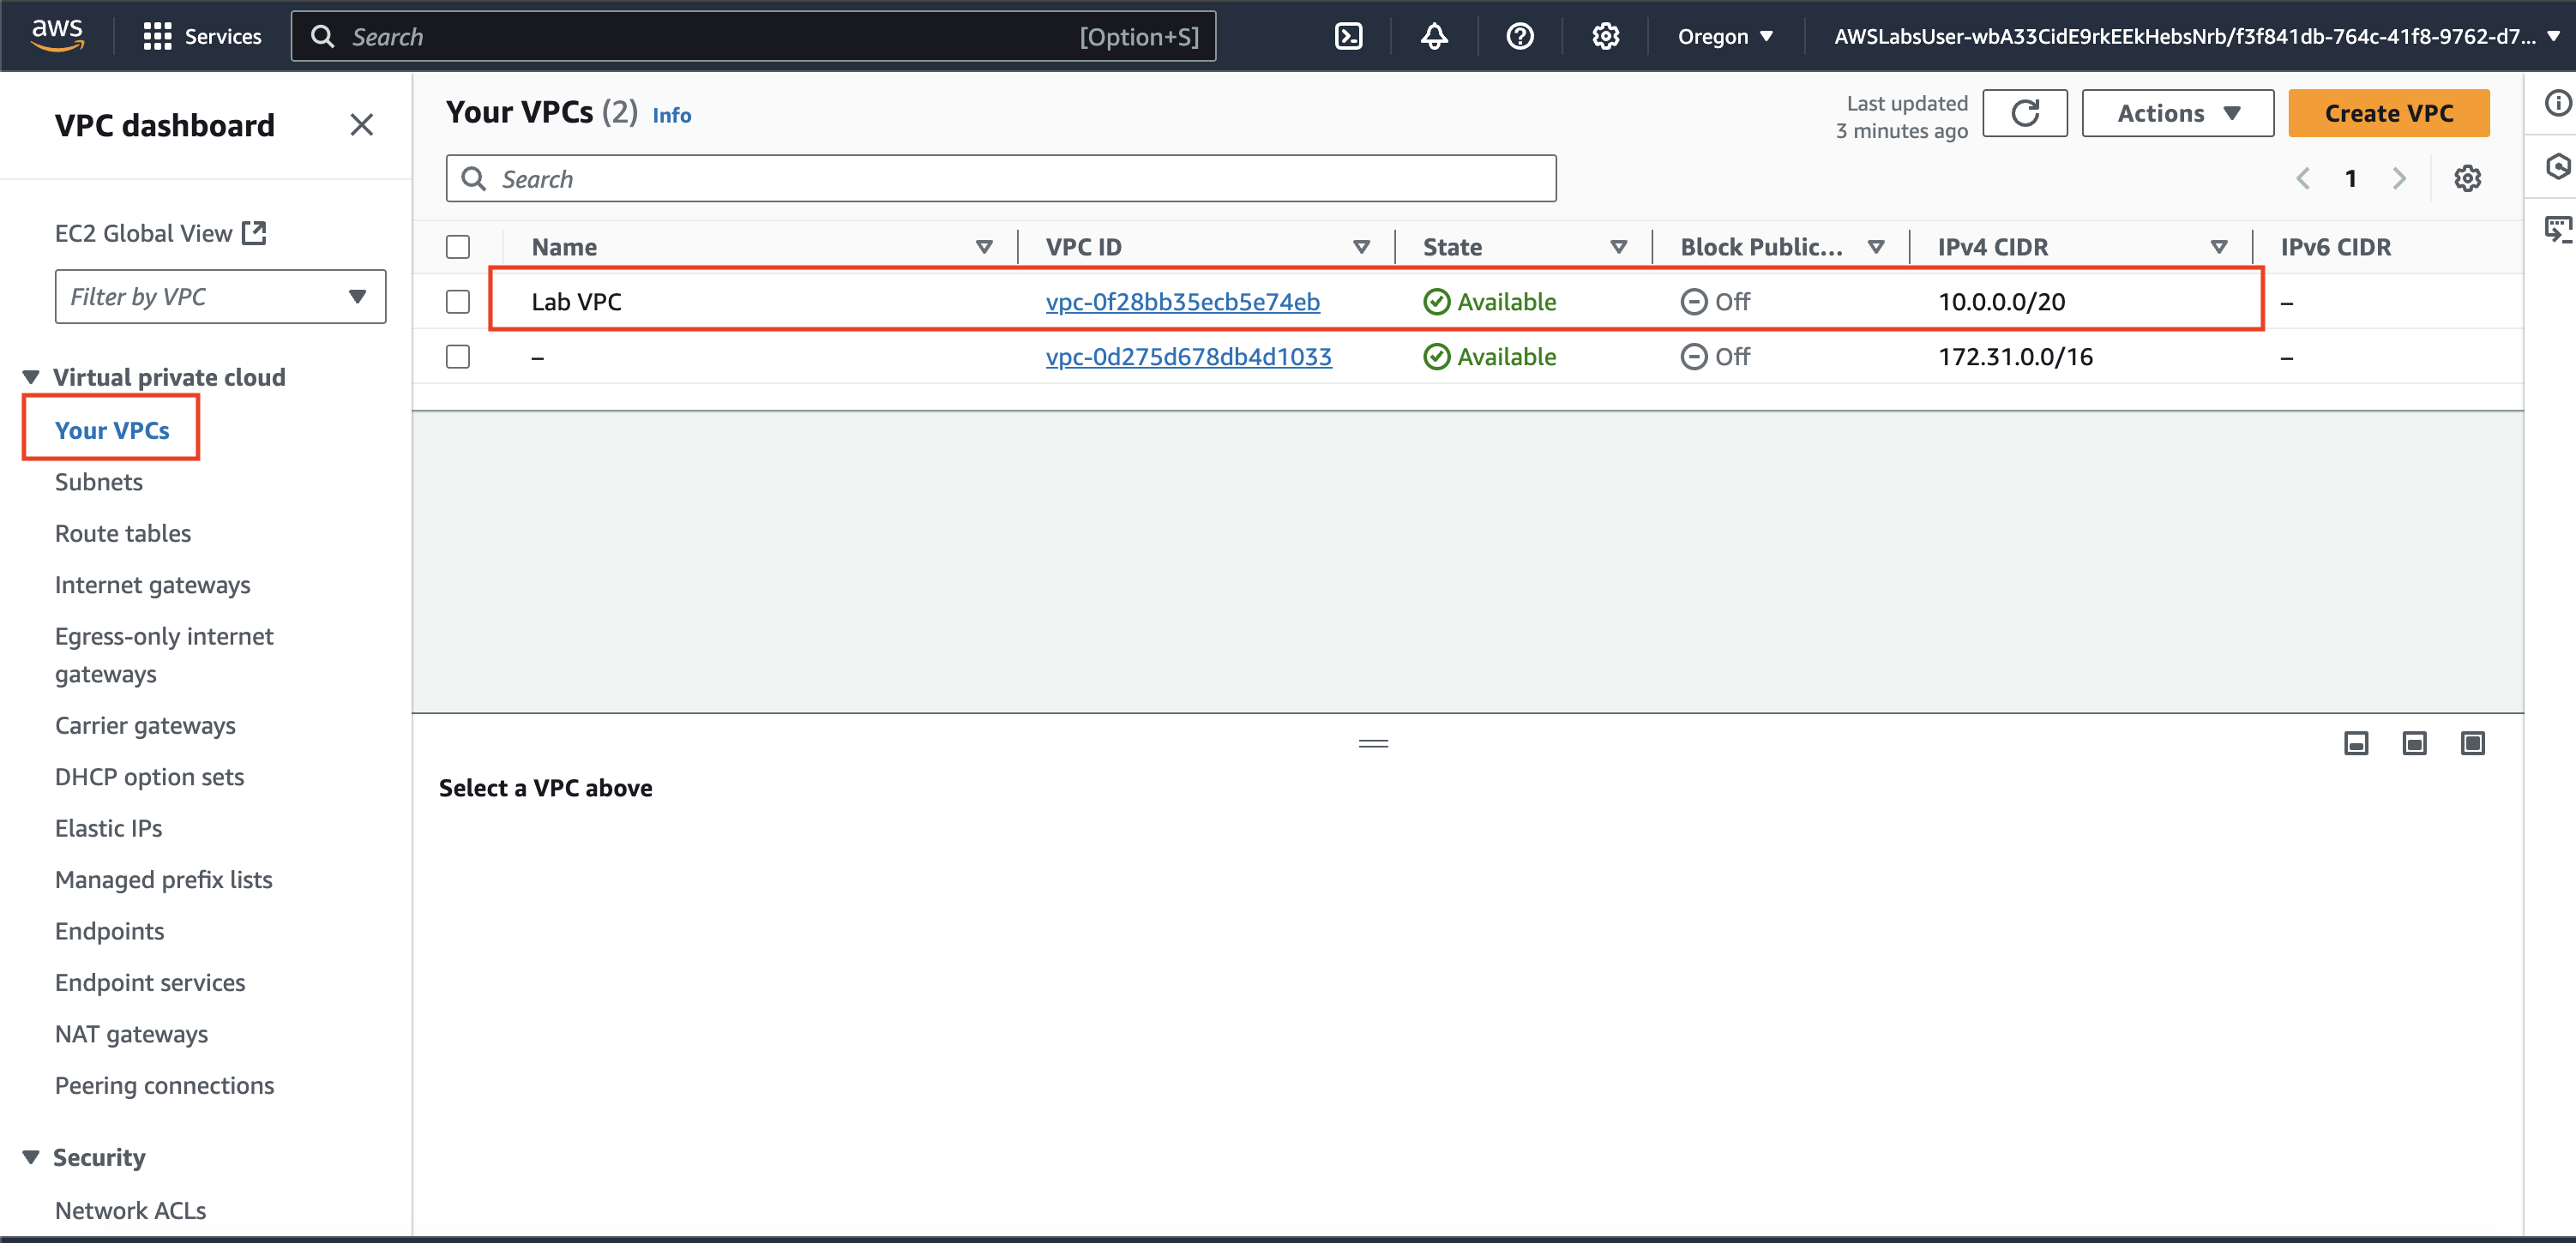Toggle the select-all header checkbox

[458, 247]
